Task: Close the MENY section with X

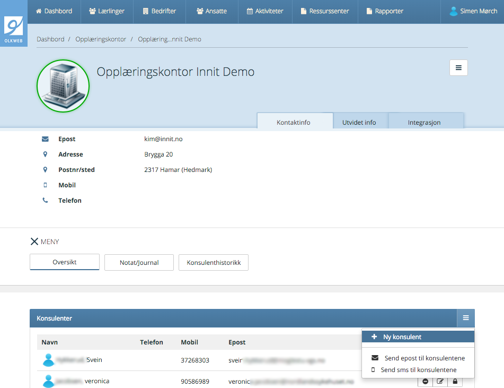Action: tap(34, 242)
